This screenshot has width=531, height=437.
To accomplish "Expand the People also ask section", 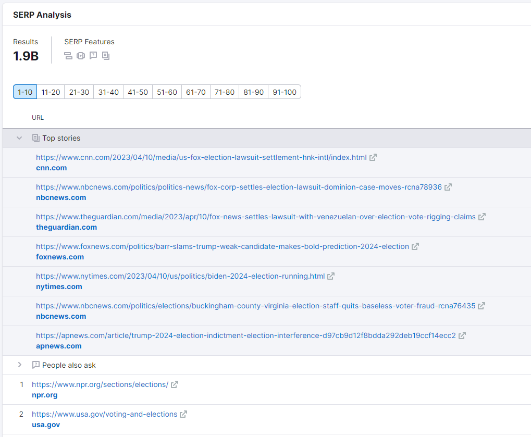I will [19, 365].
